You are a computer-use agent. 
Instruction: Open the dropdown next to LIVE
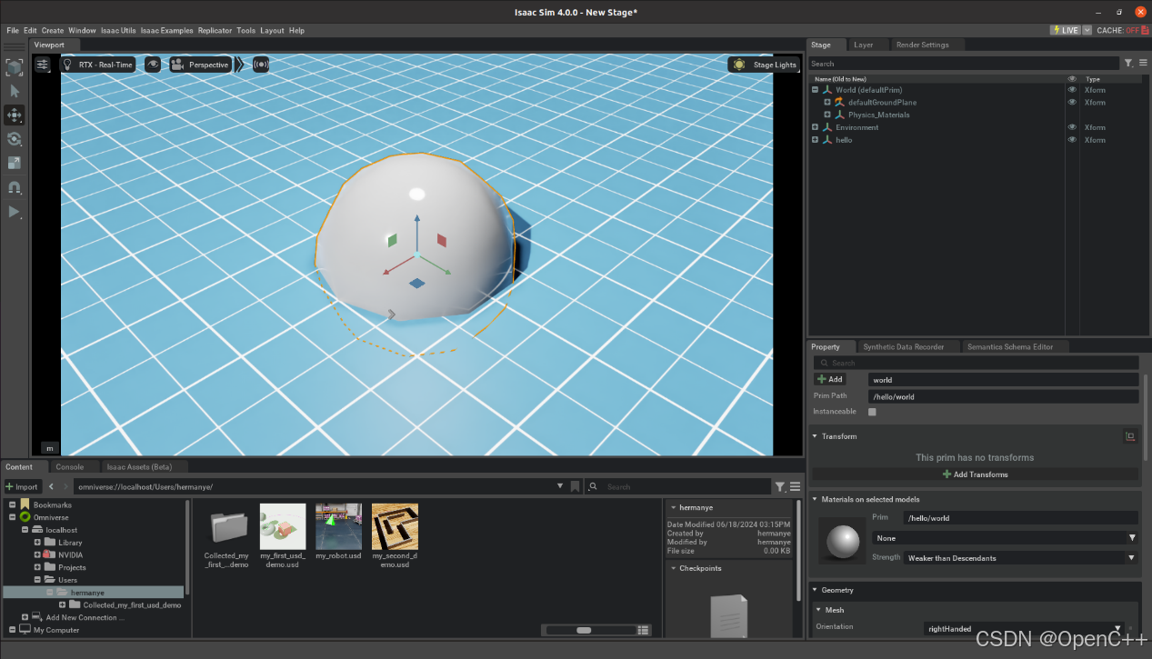(x=1087, y=30)
